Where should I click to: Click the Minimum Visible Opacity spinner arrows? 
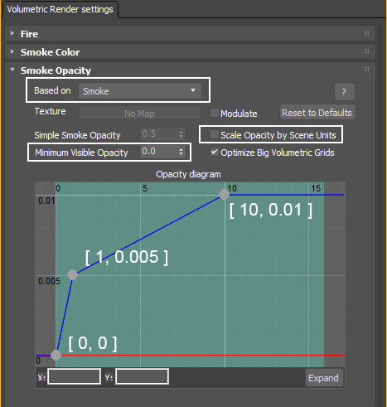(x=181, y=152)
